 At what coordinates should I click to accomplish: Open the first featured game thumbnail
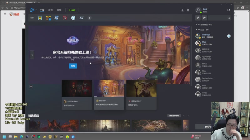[53, 126]
